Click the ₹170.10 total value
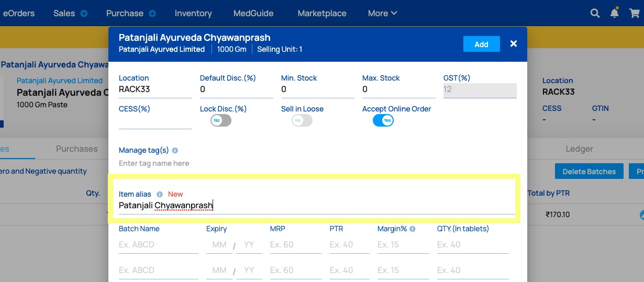 pyautogui.click(x=558, y=215)
